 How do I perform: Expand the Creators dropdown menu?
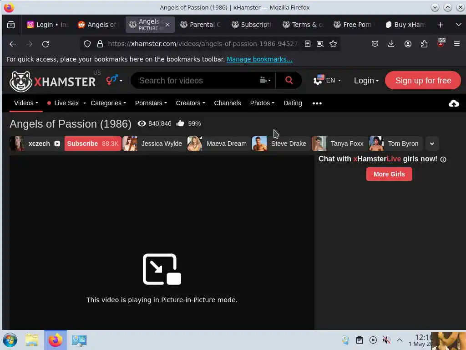[191, 103]
